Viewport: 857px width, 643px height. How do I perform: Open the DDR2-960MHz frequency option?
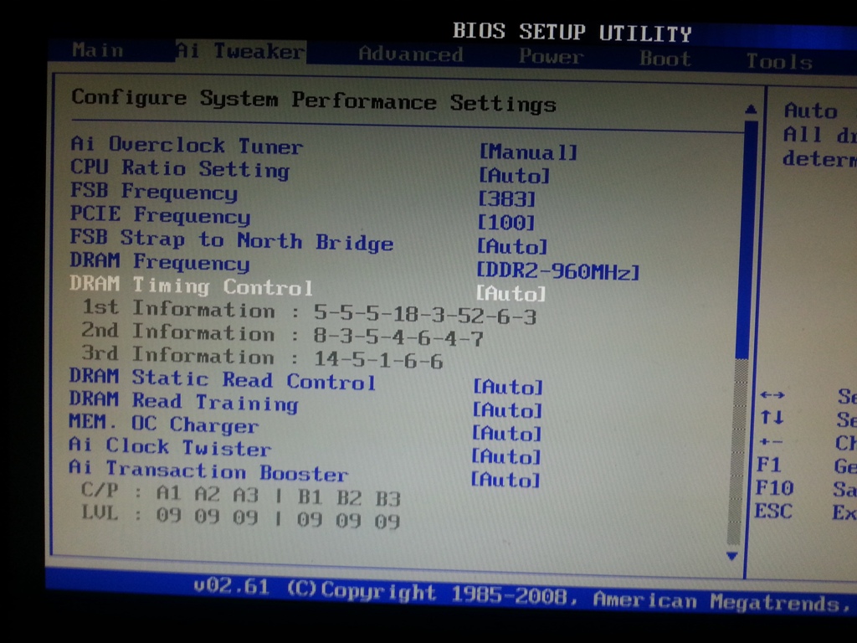pyautogui.click(x=557, y=270)
